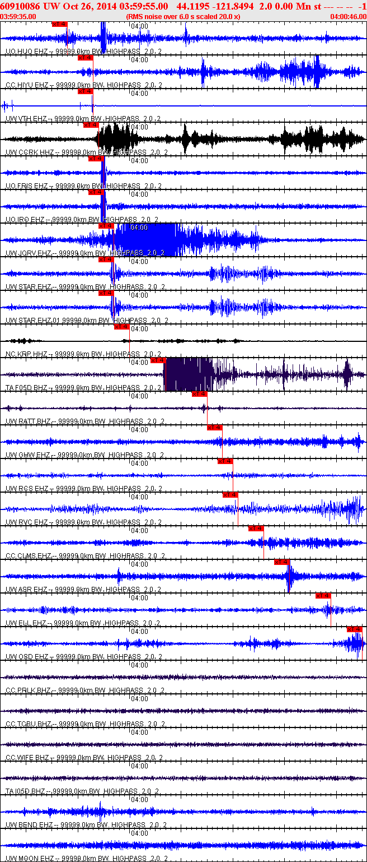
Task: Click the red pick flag on UW.CCRK trace
Action: [91, 125]
